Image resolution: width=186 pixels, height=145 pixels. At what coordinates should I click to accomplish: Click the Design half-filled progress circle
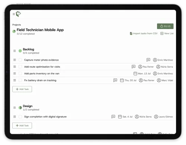pos(20,107)
